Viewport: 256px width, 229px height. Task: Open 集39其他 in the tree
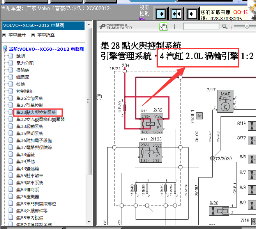25,162
